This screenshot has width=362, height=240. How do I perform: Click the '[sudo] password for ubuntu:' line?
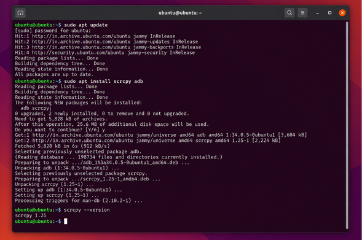pyautogui.click(x=53, y=31)
